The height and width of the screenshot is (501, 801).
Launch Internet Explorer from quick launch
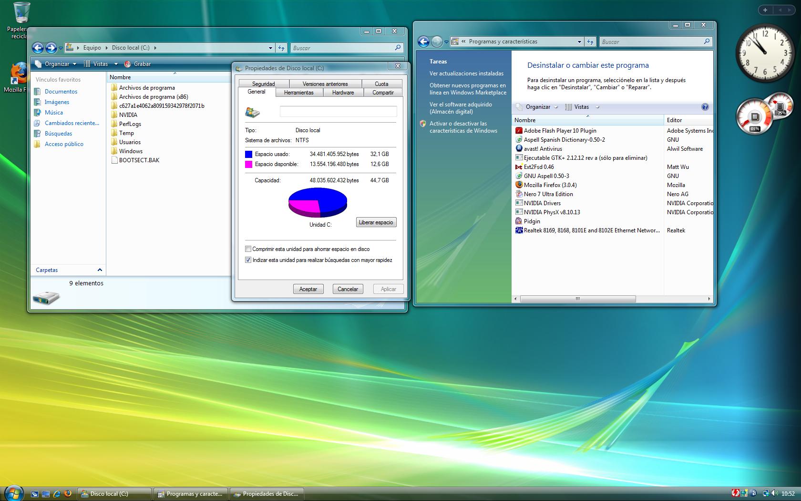click(57, 494)
